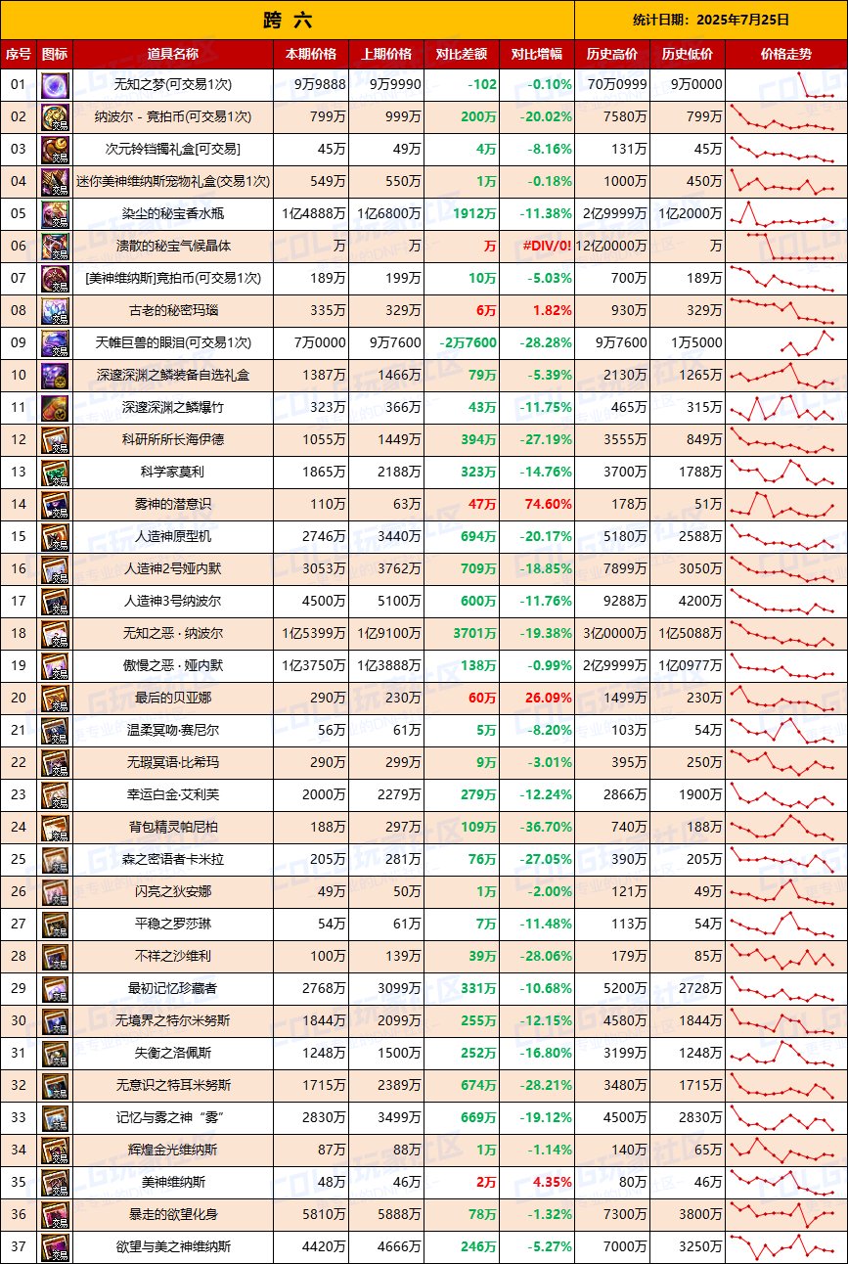Viewport: 848px width, 1264px height.
Task: Click the 道具名称 column header
Action: point(172,54)
